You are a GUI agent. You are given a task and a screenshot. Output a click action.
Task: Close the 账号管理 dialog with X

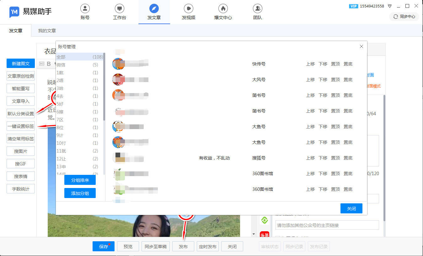(x=361, y=46)
